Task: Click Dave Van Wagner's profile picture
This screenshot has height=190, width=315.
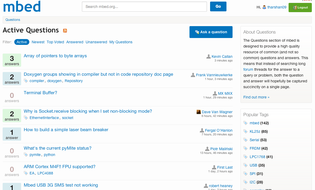Action: click(199, 112)
